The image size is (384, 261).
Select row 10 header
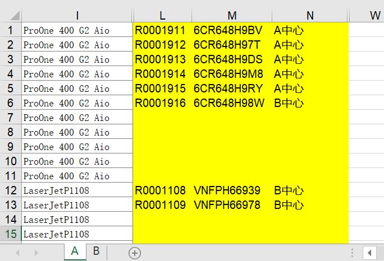[11, 161]
